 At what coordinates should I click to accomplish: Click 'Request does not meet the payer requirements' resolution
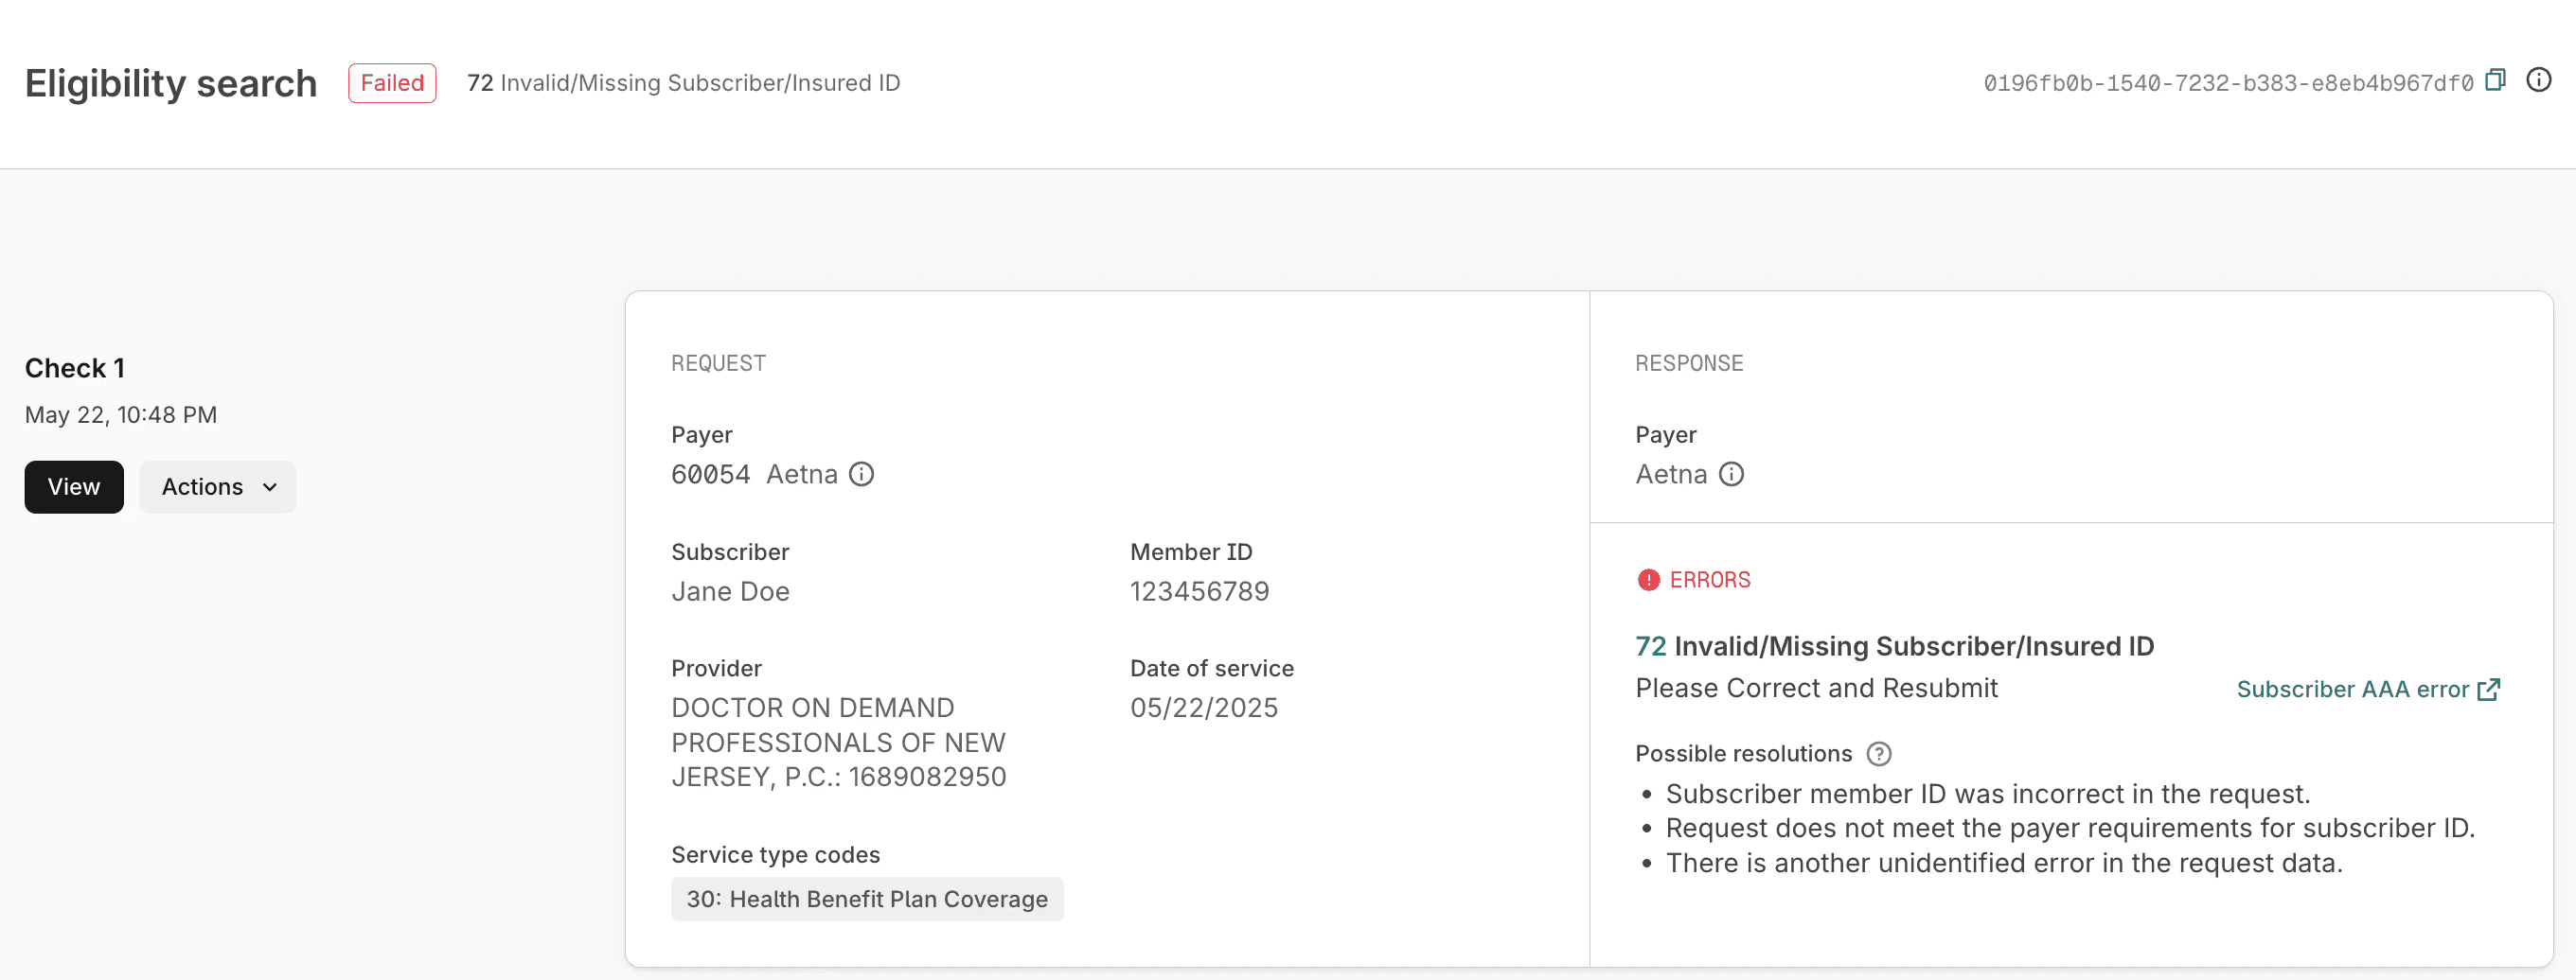click(x=2070, y=828)
